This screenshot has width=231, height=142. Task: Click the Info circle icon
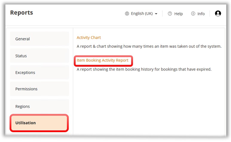pos(193,14)
